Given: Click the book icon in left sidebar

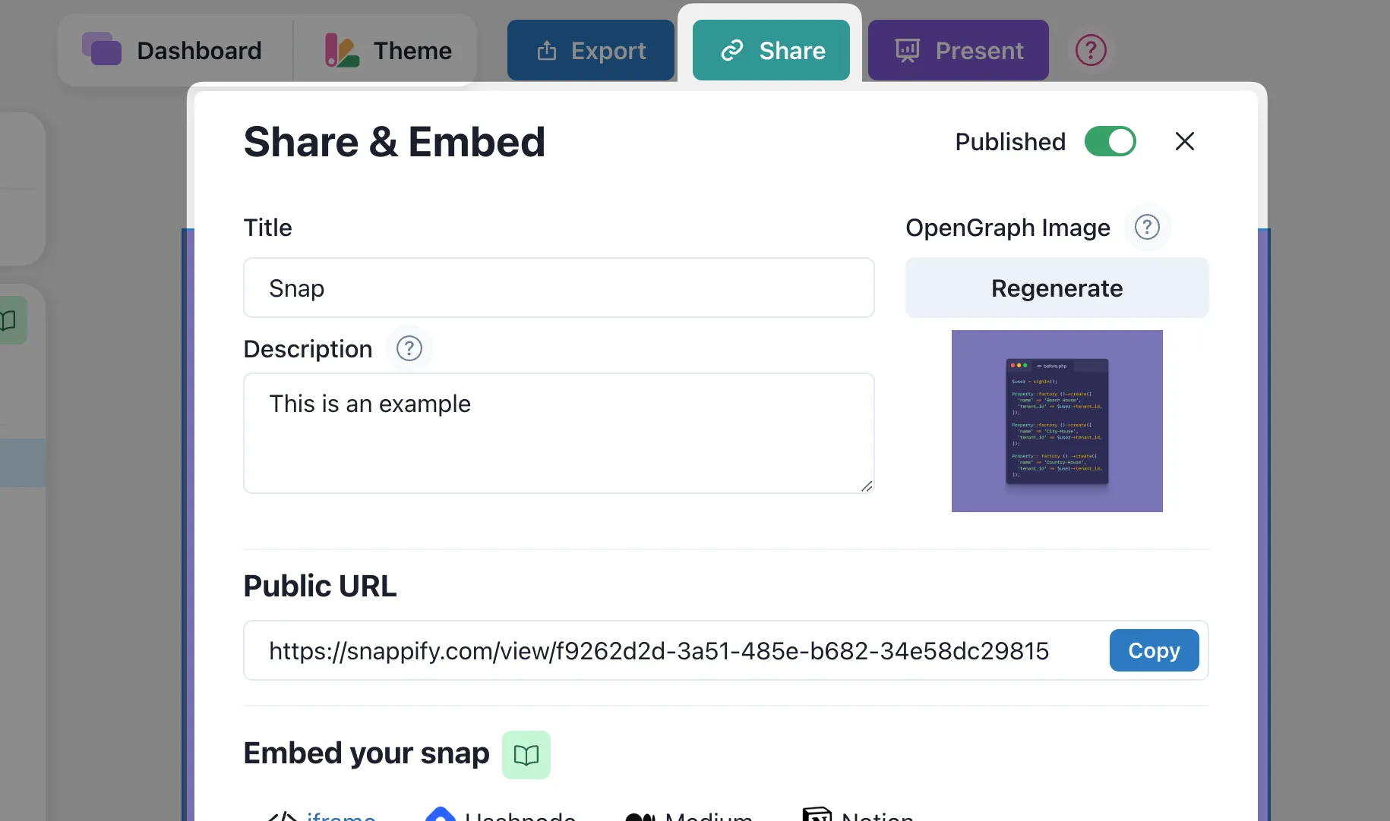Looking at the screenshot, I should [x=9, y=320].
